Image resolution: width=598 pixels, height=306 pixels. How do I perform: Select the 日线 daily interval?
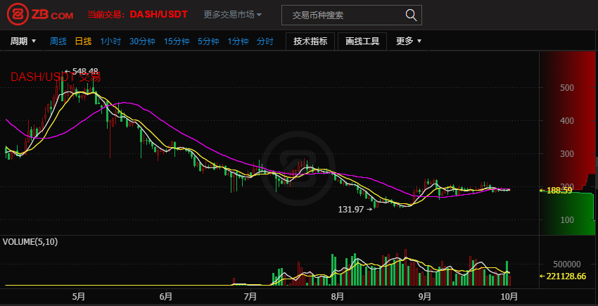coord(83,42)
